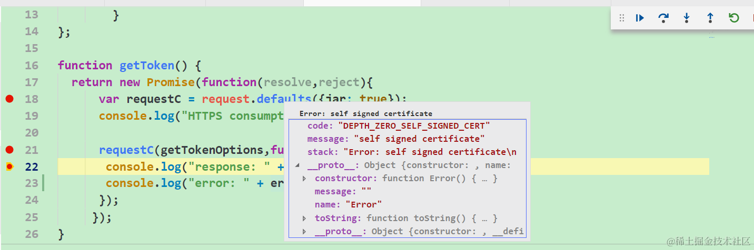
Task: Expand the nested __proto__ at popup bottom
Action: [304, 231]
